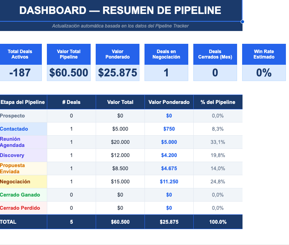Click the $5.000 weighted value for Reunión Agendada

[x=169, y=142]
